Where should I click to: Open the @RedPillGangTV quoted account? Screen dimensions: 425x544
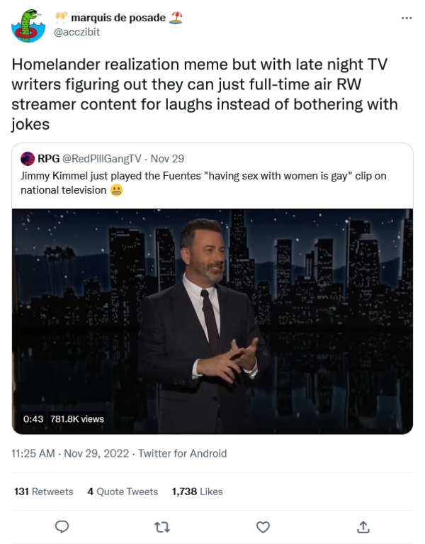(x=101, y=158)
